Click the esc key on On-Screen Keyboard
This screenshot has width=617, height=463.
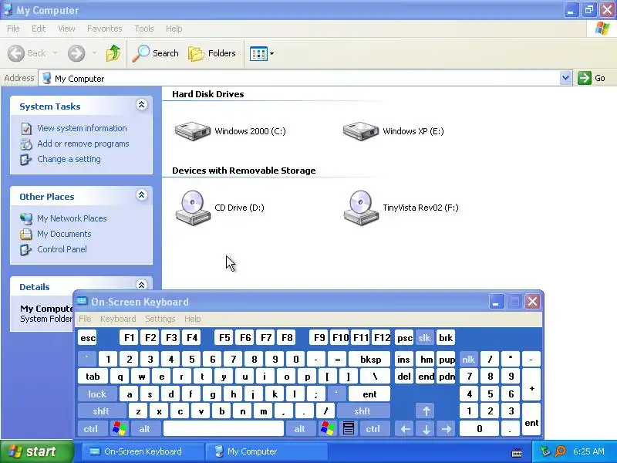[x=87, y=338]
